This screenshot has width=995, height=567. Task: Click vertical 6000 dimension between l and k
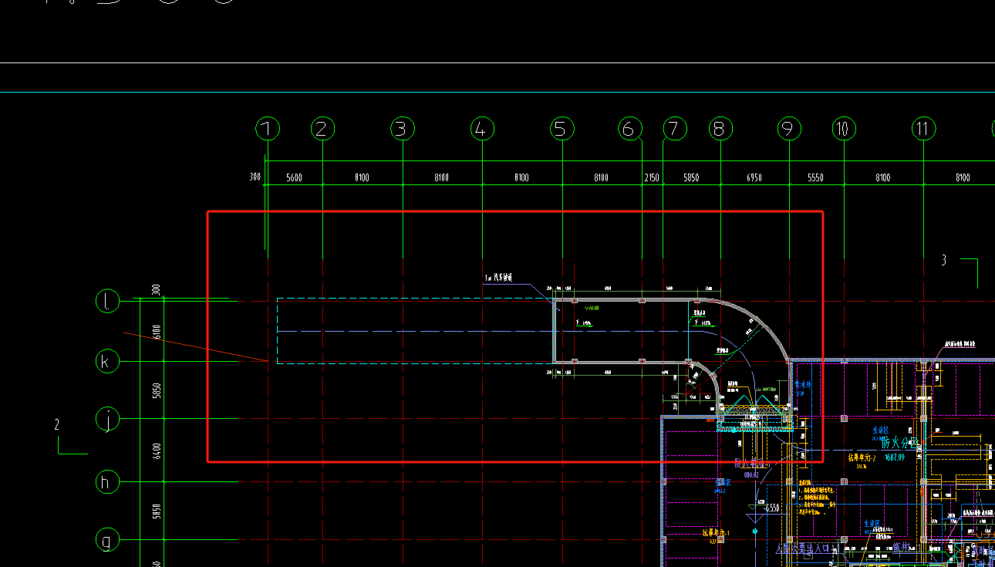pyautogui.click(x=157, y=332)
